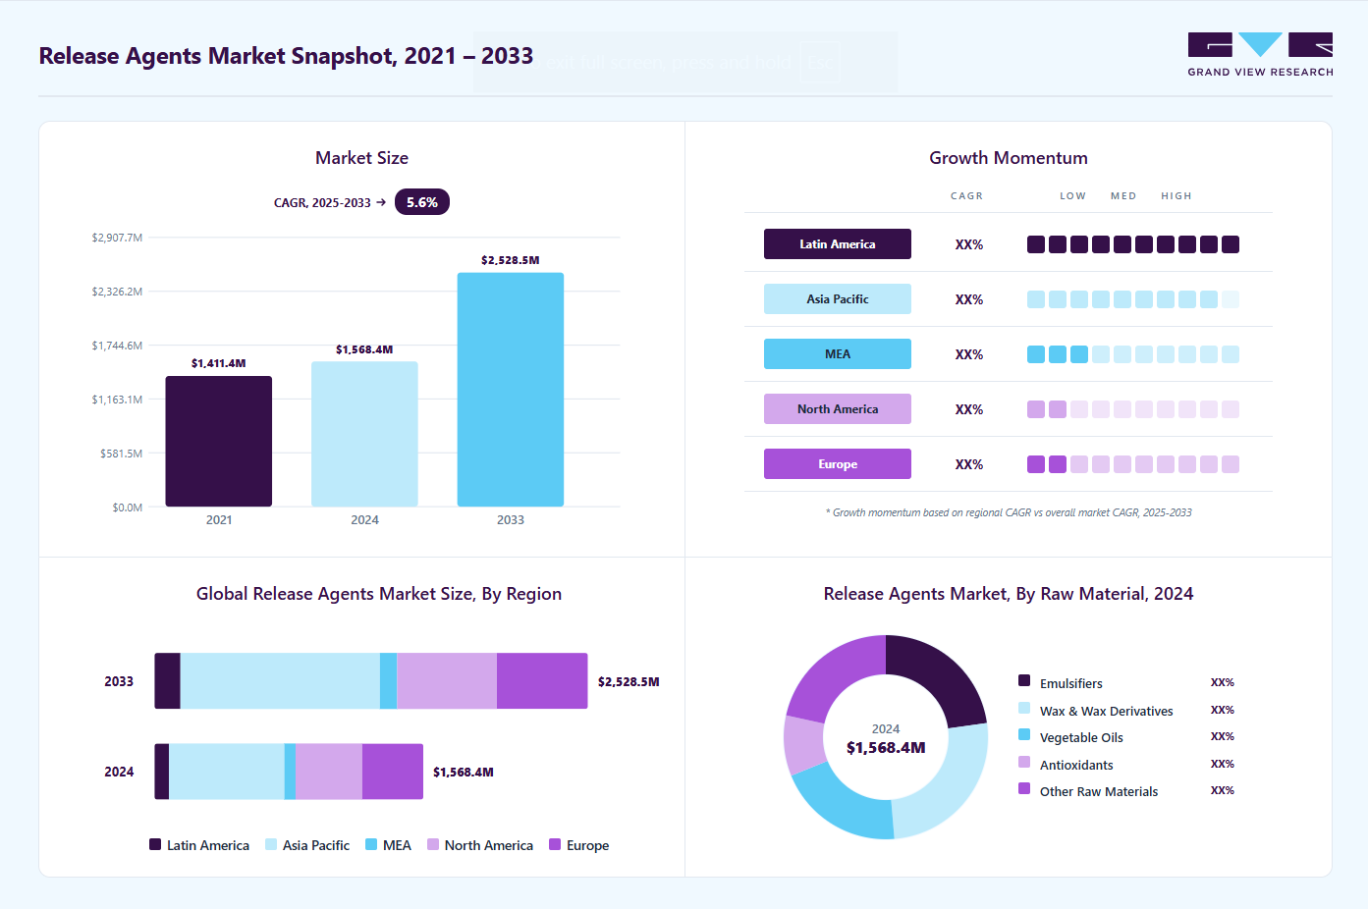The width and height of the screenshot is (1368, 909).
Task: Click the MEA legend swatch below chart
Action: (371, 844)
